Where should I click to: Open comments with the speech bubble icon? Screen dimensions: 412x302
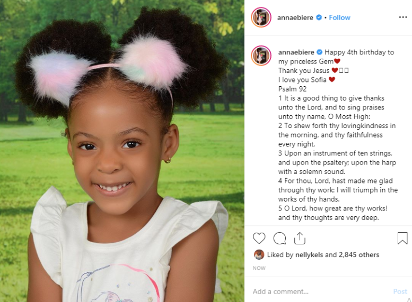[279, 239]
